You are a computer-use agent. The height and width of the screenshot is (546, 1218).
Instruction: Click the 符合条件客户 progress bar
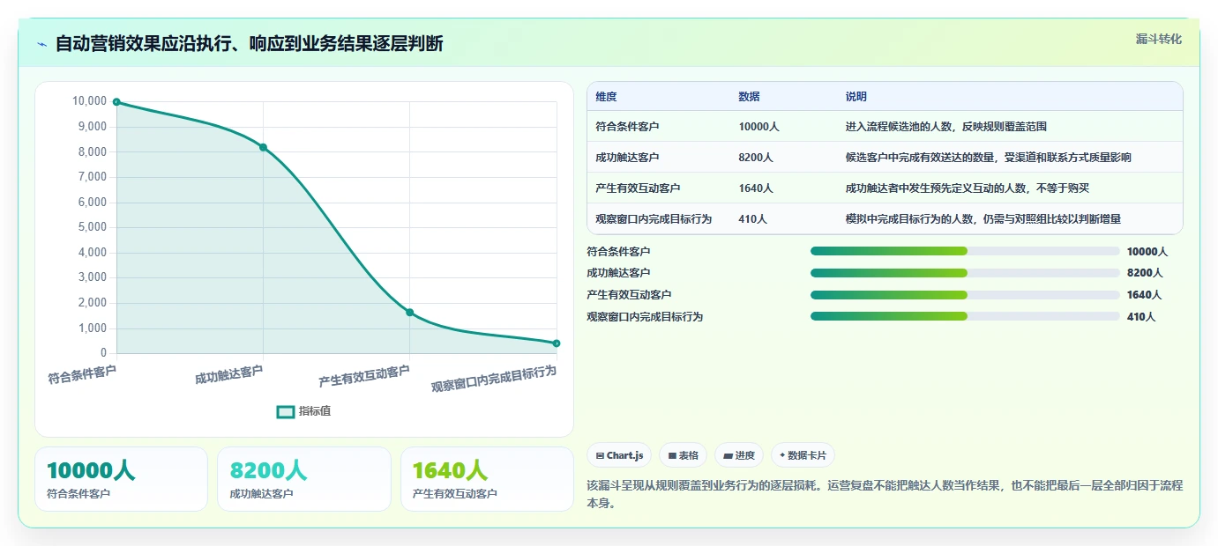click(965, 252)
